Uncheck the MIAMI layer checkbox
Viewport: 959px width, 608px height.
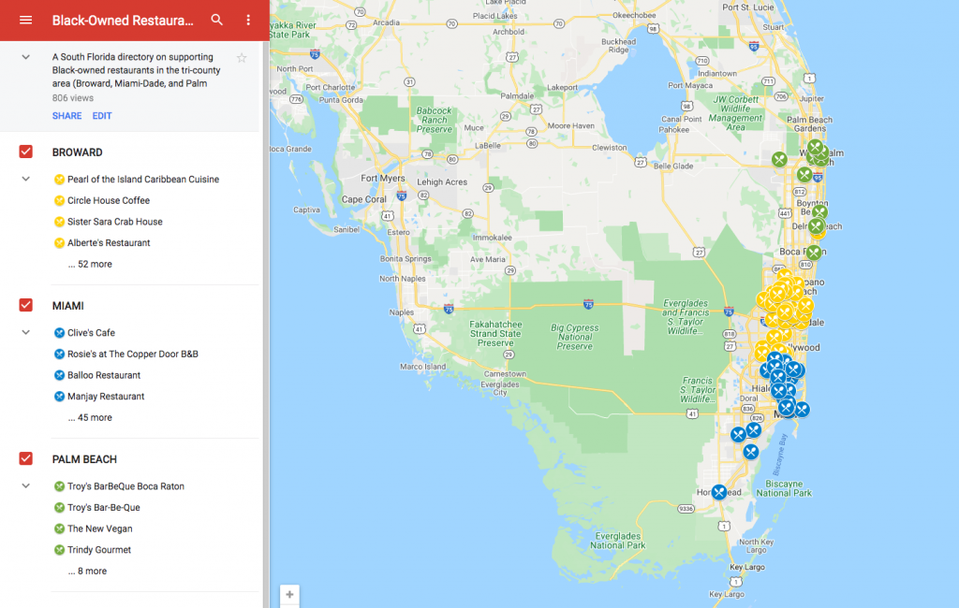(x=25, y=305)
